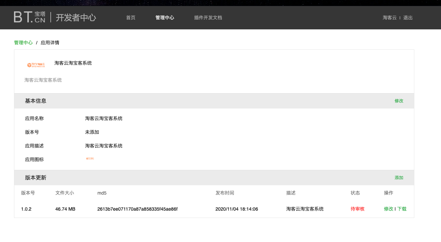Click the 发布时间 column header
This screenshot has width=441, height=242.
click(x=225, y=193)
